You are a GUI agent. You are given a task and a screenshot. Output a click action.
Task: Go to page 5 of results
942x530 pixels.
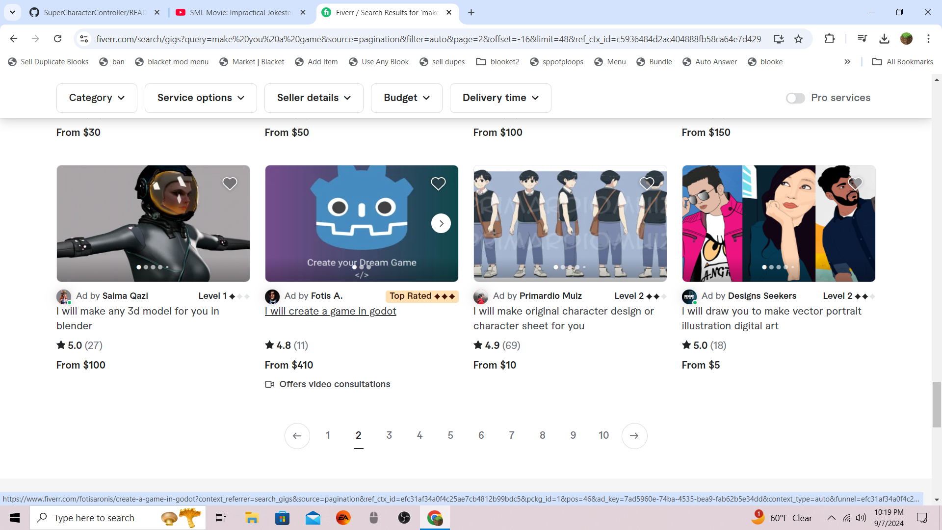coord(450,435)
